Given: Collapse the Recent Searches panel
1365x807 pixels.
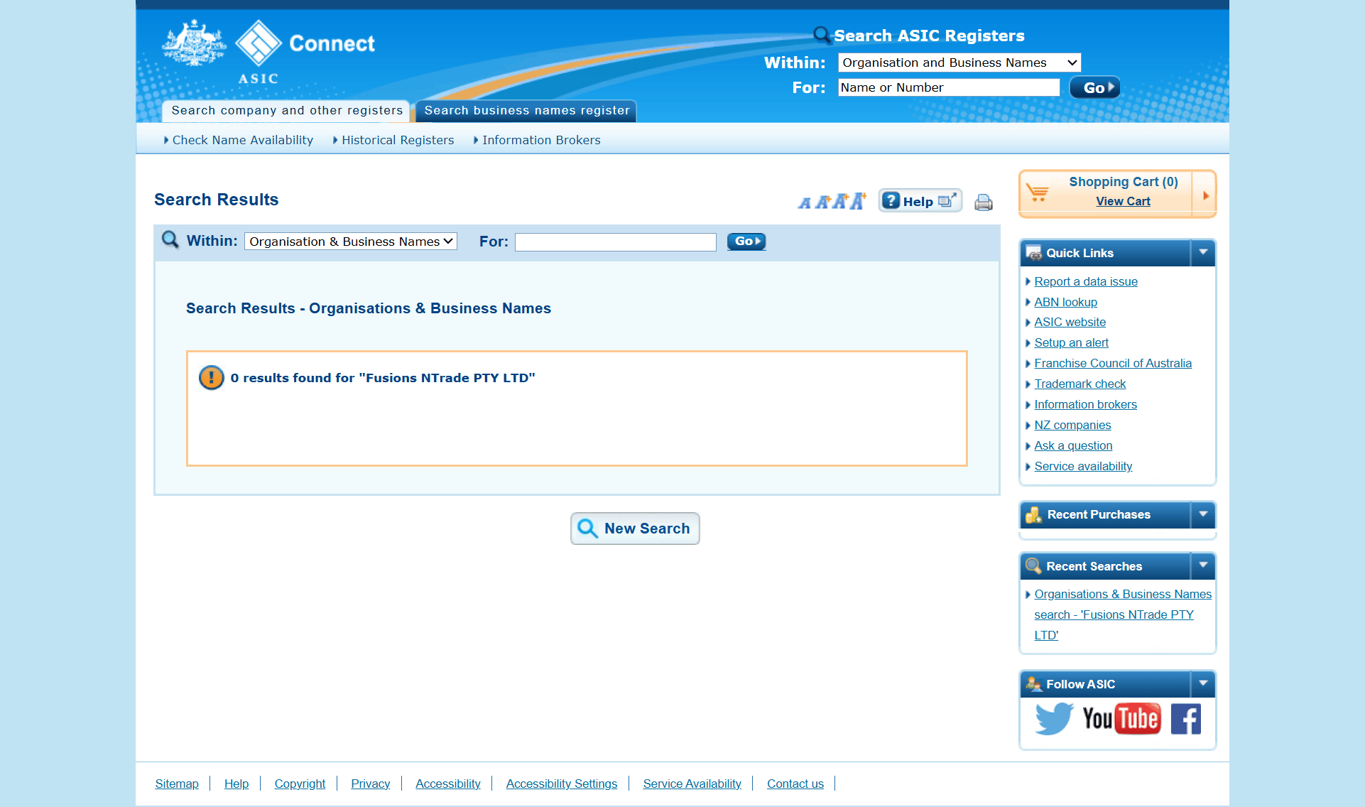Looking at the screenshot, I should click(1203, 565).
